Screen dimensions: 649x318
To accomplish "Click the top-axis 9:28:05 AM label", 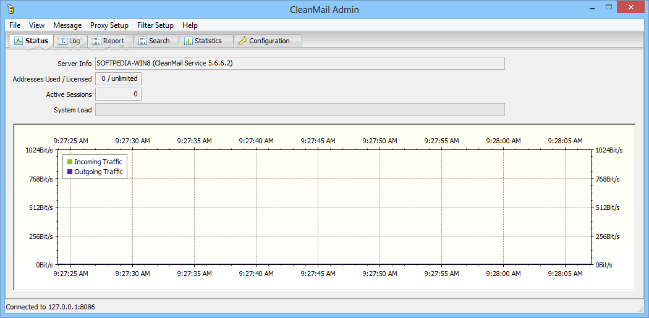I will coord(565,141).
